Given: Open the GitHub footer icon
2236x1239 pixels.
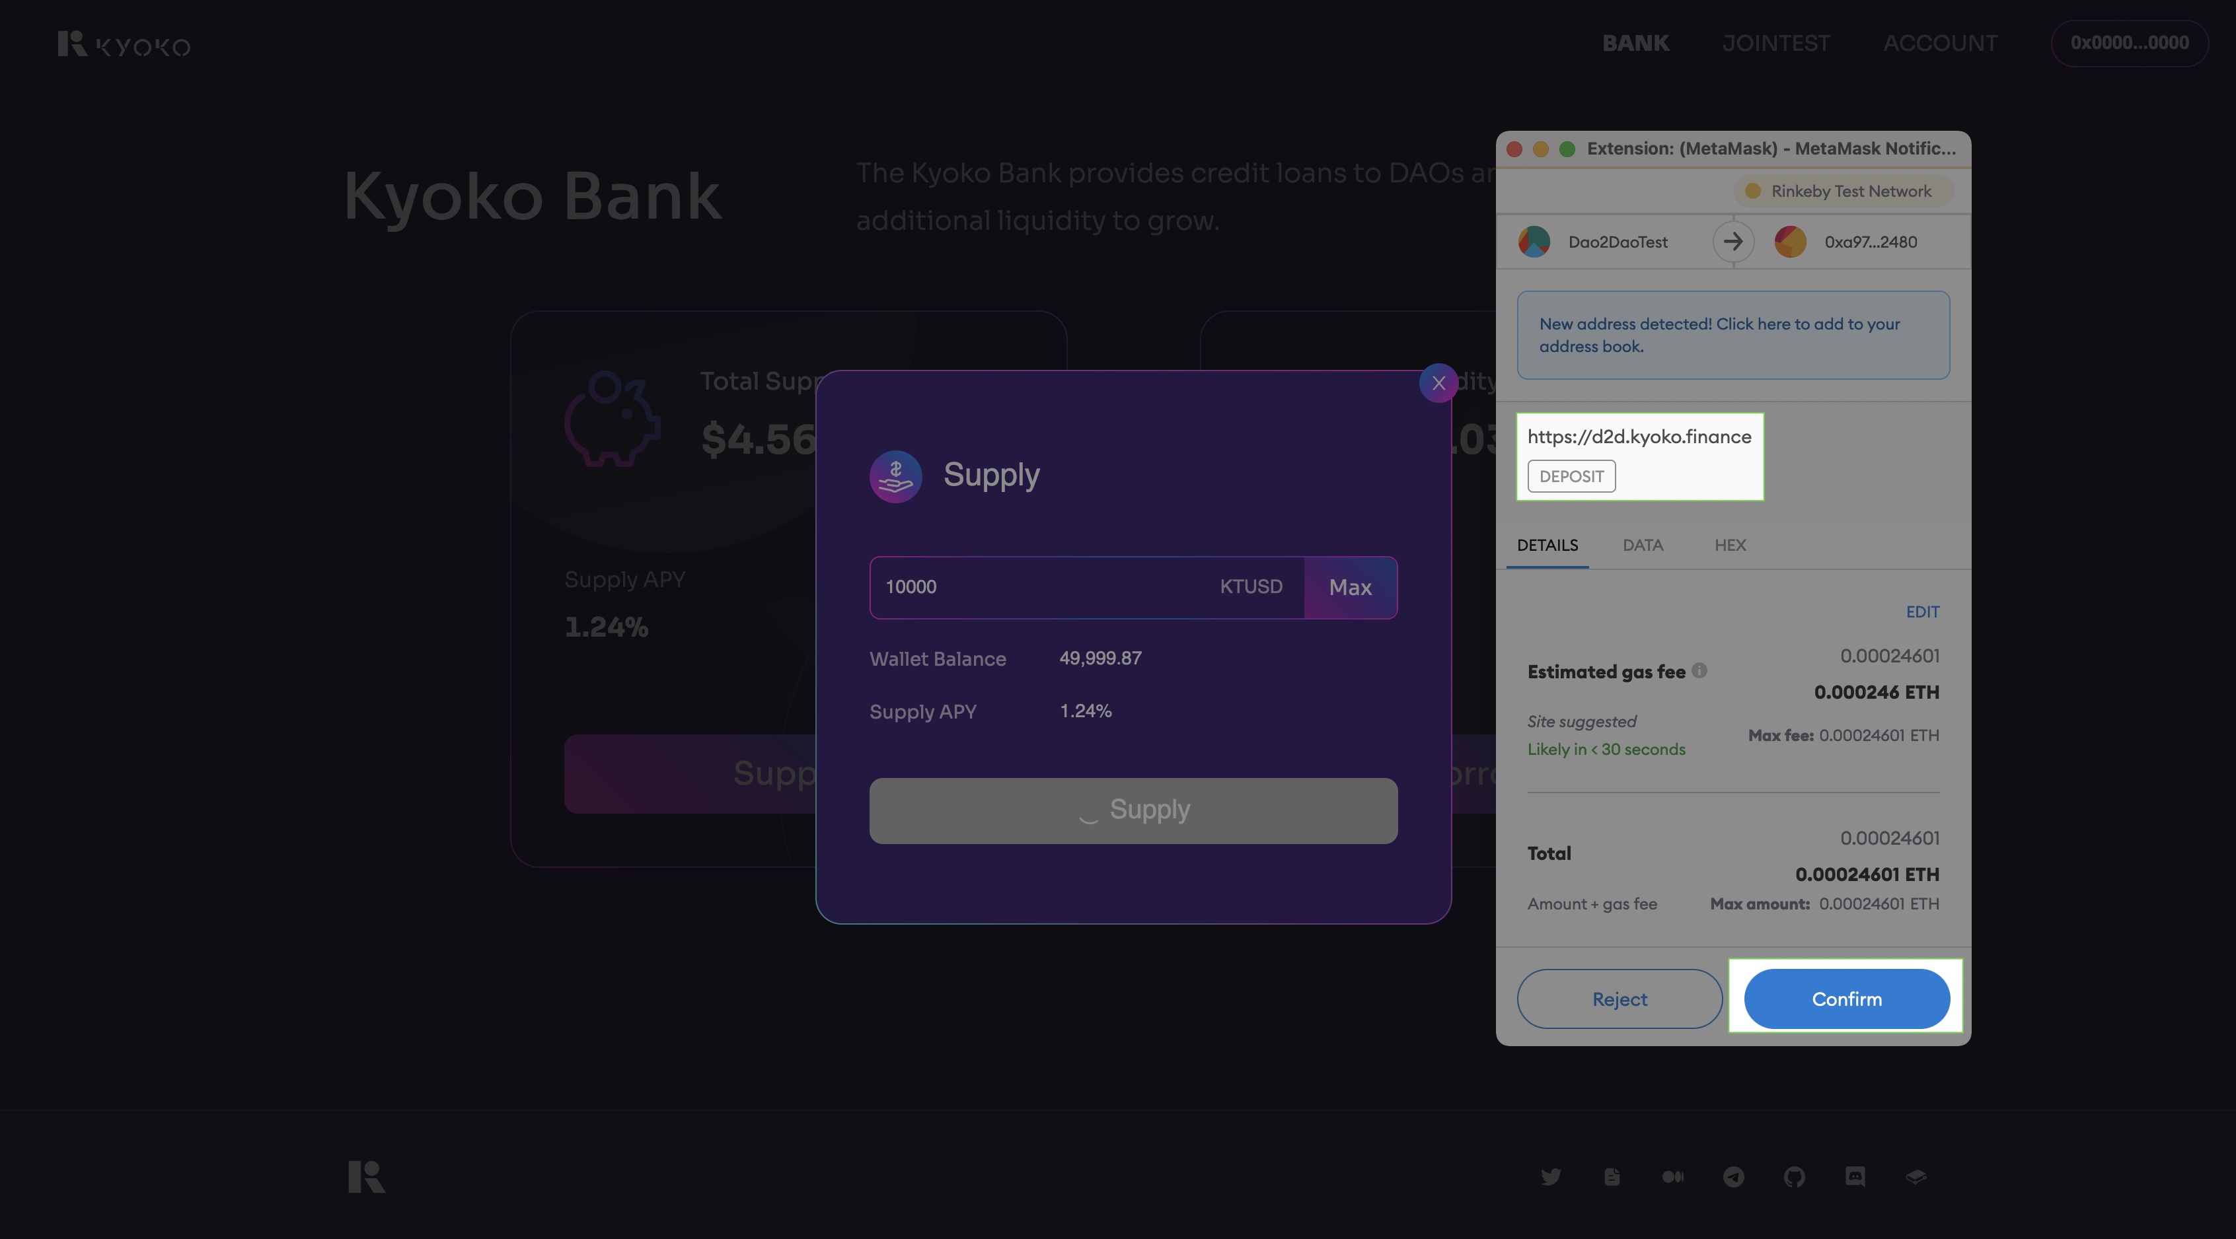Looking at the screenshot, I should click(x=1794, y=1176).
